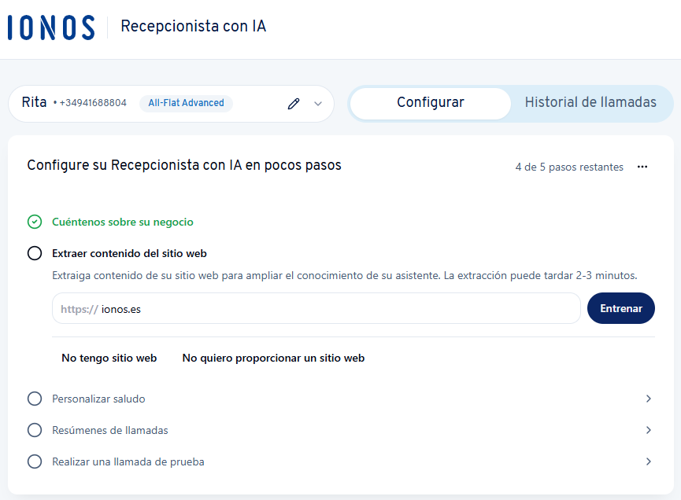Select the Configurar tab

430,103
